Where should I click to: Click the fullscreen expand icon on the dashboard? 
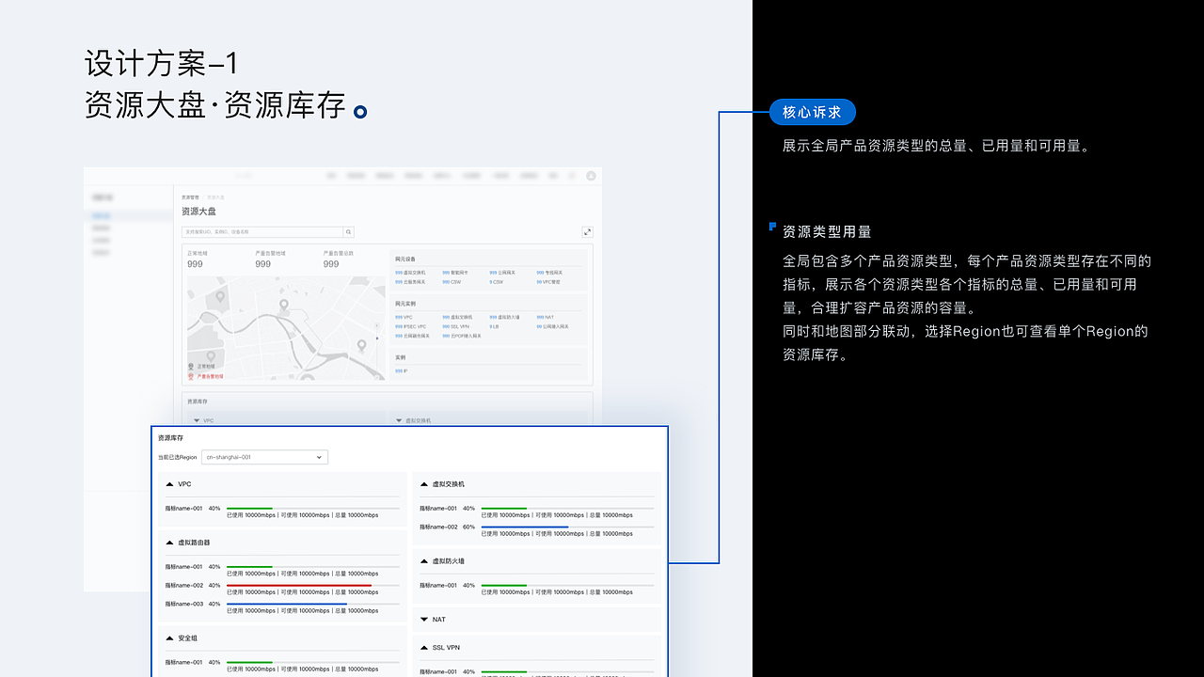tap(587, 231)
